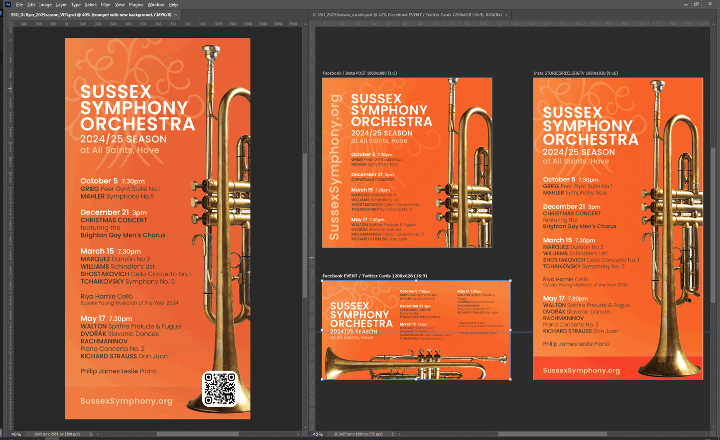Open the Help menu
This screenshot has height=440, width=720.
pyautogui.click(x=173, y=4)
